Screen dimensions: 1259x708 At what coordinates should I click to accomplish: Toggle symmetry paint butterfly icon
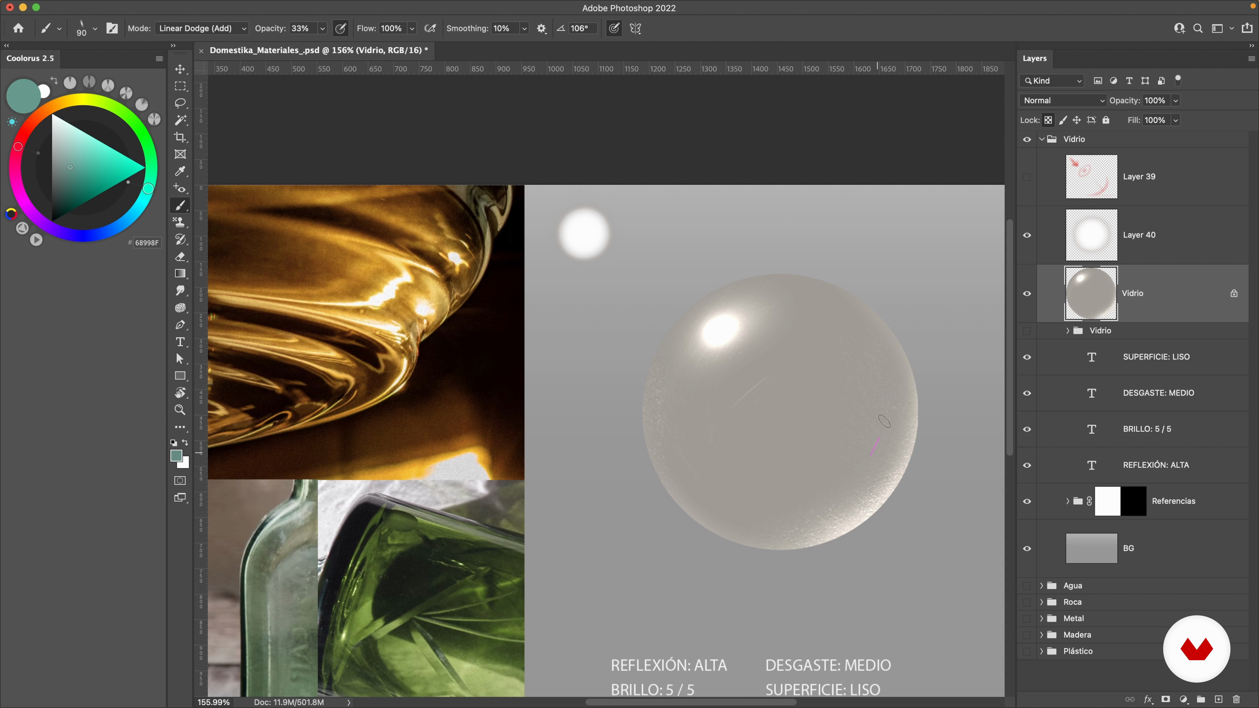coord(635,28)
